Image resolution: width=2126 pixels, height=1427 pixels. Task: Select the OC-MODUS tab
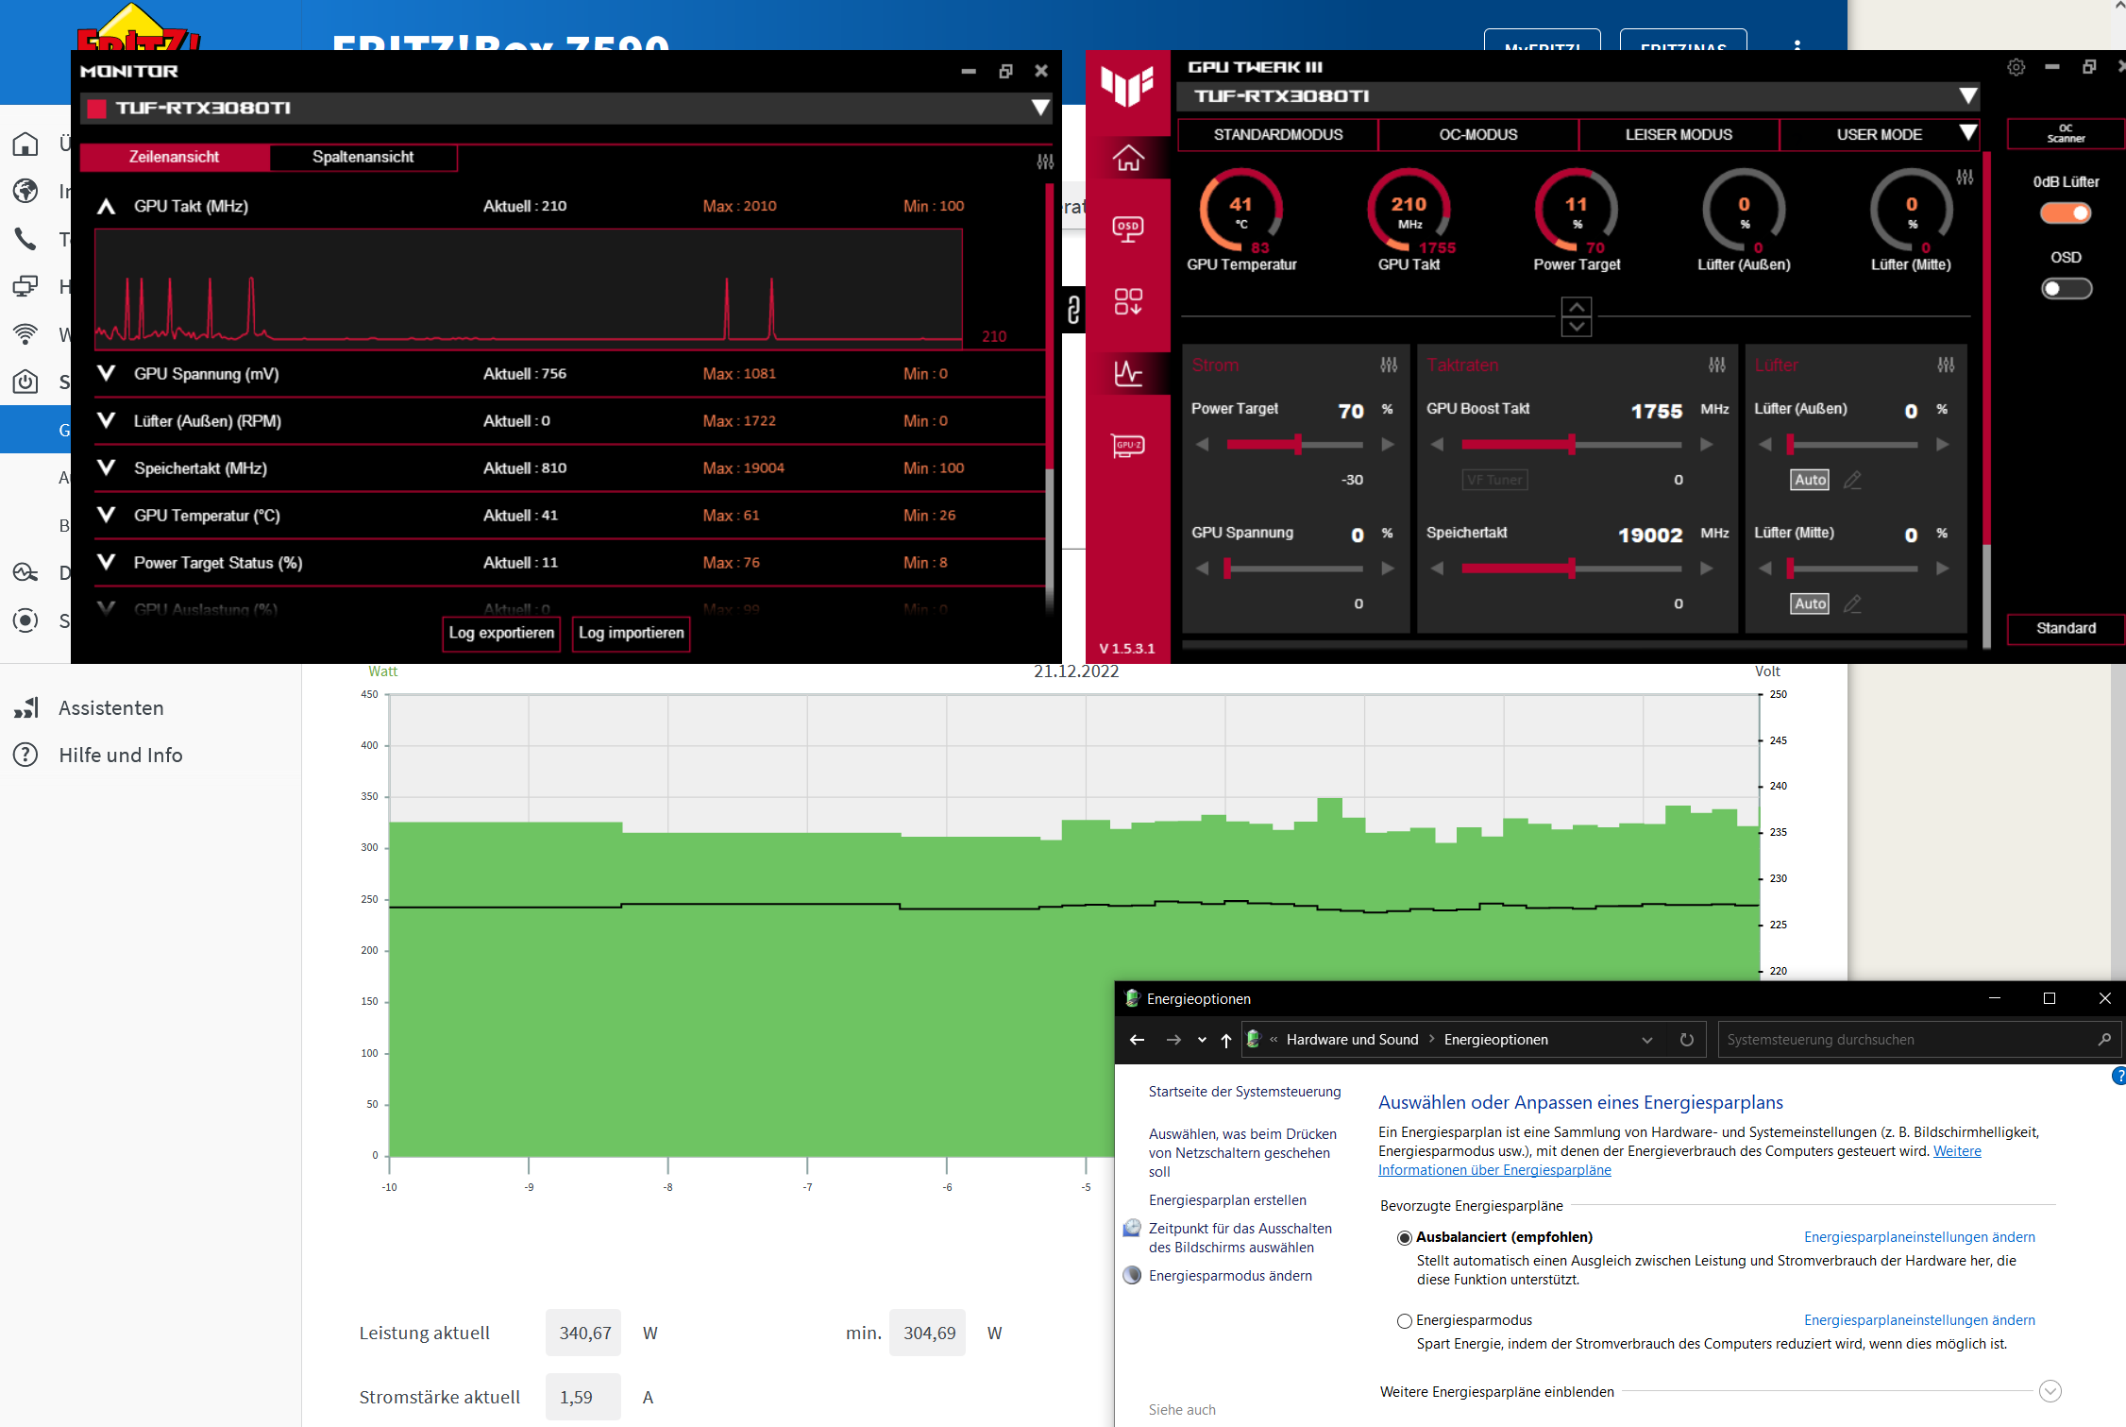[x=1477, y=134]
